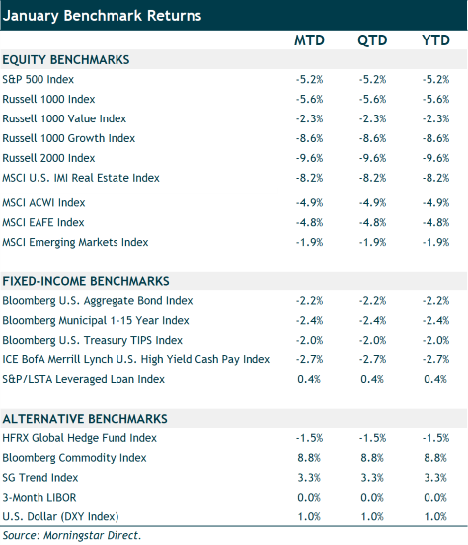Click MSCI Emerging Markets Index YTD value
Screen dimensions: 468x545
(436, 242)
